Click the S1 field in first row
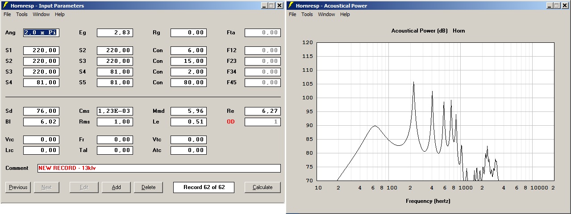Viewport: 571px width, 214px height. coord(41,50)
